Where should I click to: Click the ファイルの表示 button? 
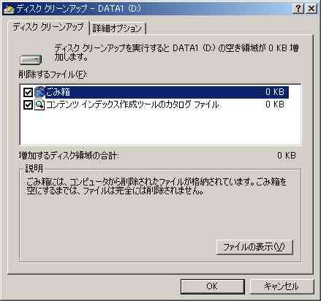[254, 247]
